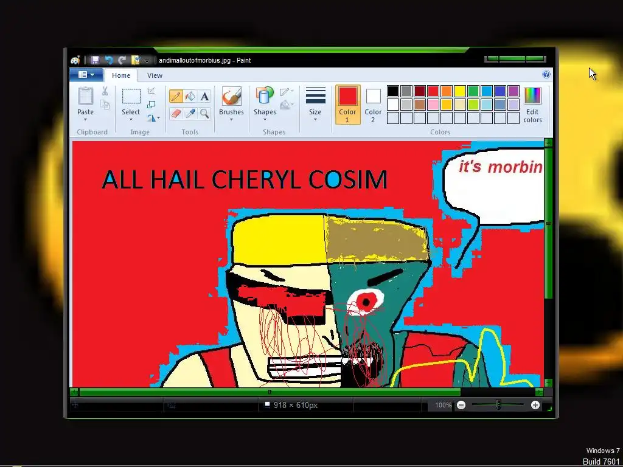The height and width of the screenshot is (467, 623).
Task: Open the blue Paint file menu button
Action: 86,75
